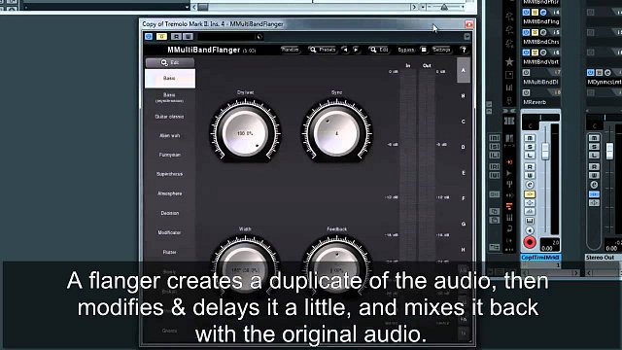Select the Alien wah preset
This screenshot has width=622, height=350.
(169, 136)
